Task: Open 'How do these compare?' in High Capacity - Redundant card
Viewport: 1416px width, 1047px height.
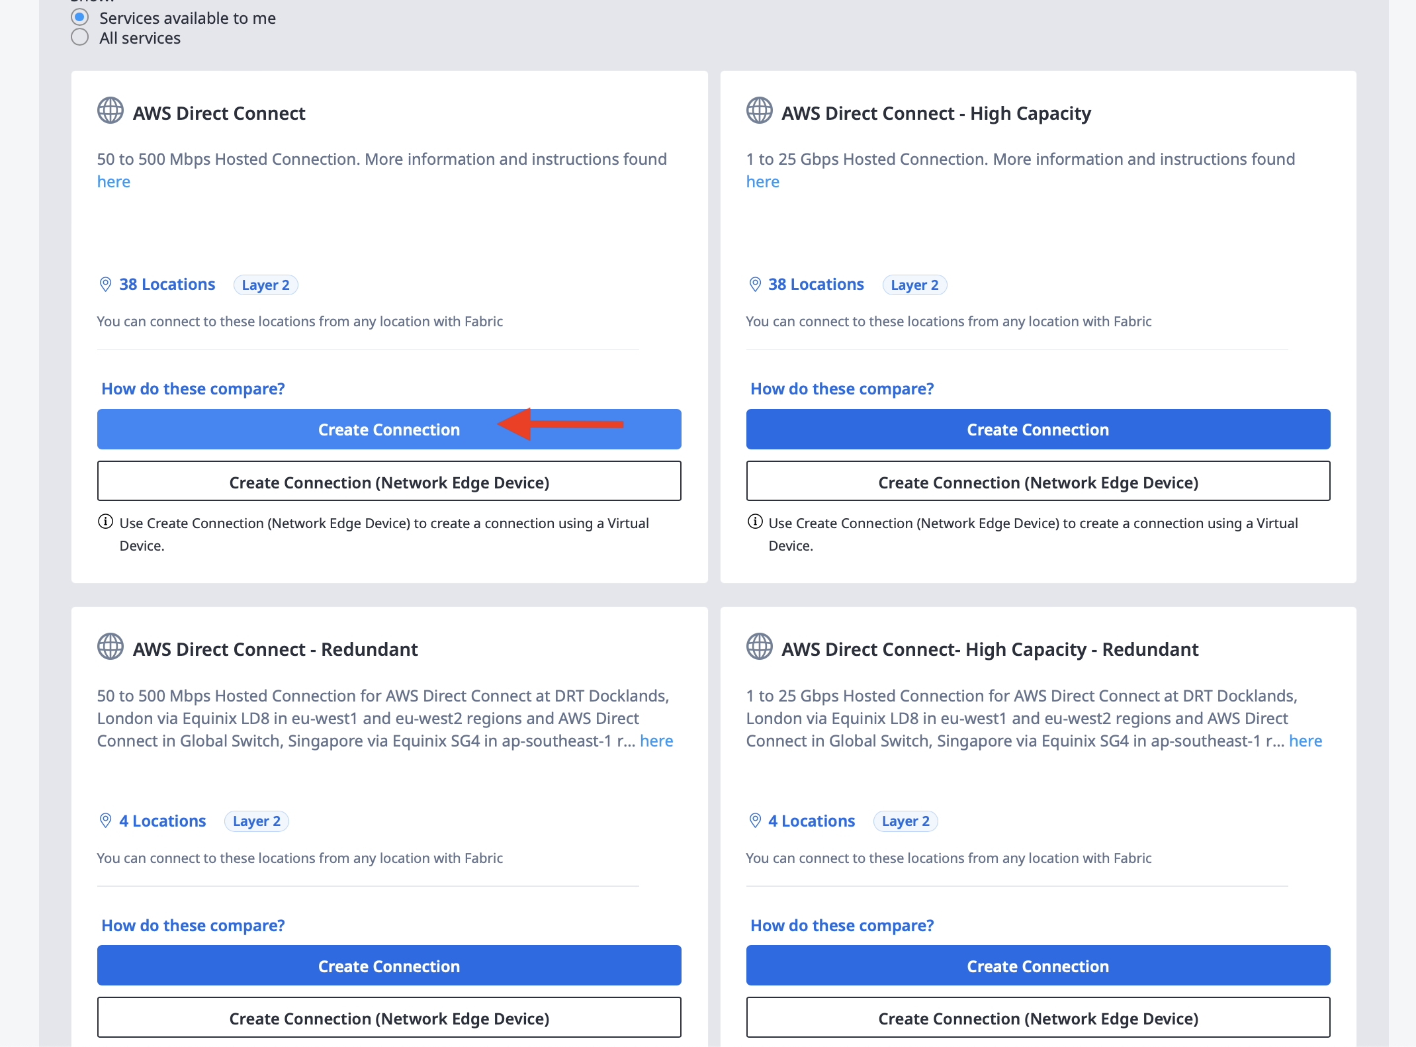Action: pyautogui.click(x=842, y=926)
